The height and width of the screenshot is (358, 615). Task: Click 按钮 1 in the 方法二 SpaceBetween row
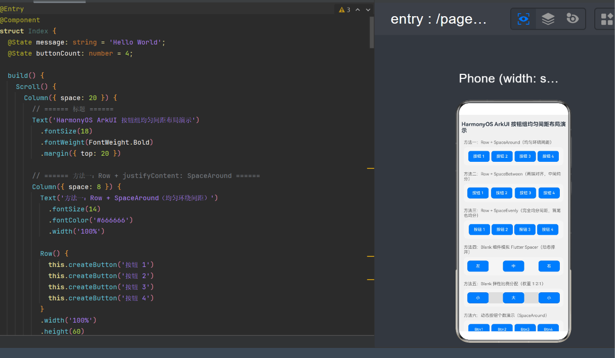pyautogui.click(x=478, y=193)
